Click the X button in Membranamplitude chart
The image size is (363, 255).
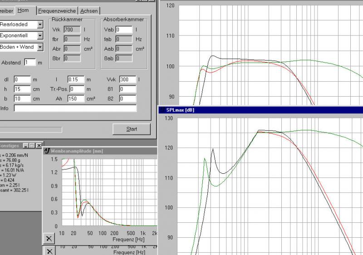pyautogui.click(x=49, y=239)
